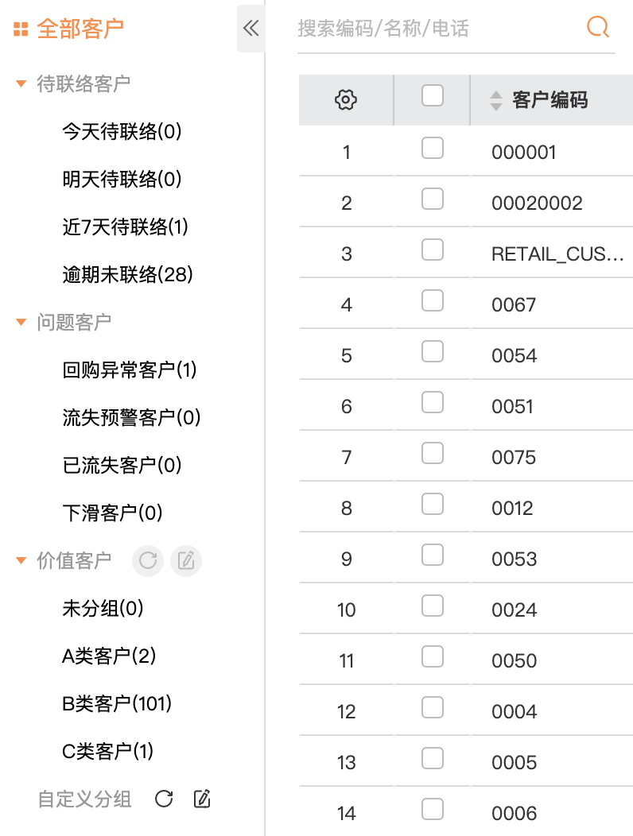Viewport: 633px width, 836px height.
Task: Select checkbox for customer 000001
Action: tap(433, 148)
